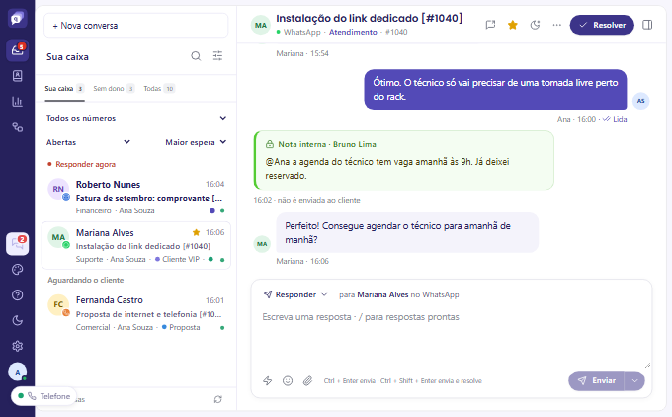
Task: Click the Sua caixa heading
Action: [x=67, y=57]
